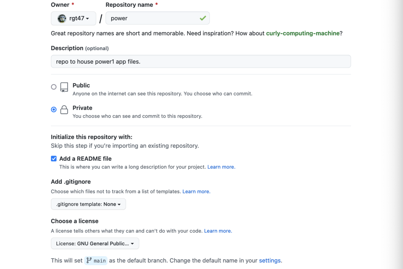Click into the Repository name field
The width and height of the screenshot is (403, 269).
[158, 18]
